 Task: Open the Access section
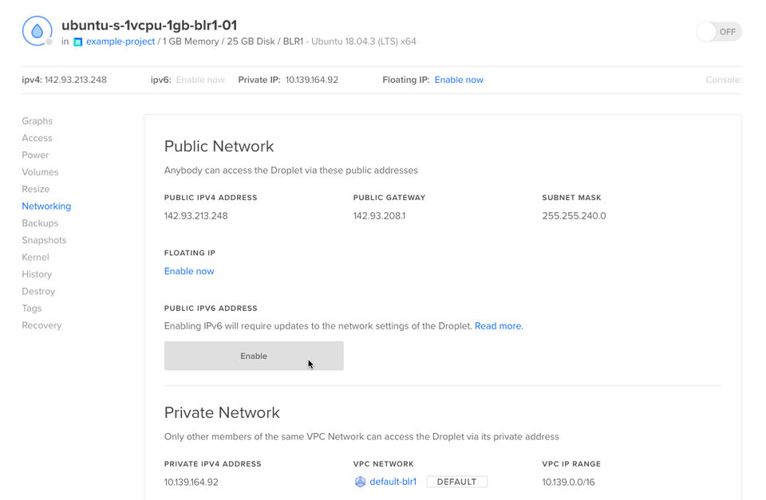pos(37,138)
